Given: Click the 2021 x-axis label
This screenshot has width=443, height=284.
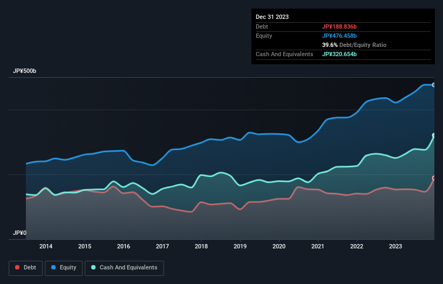Looking at the screenshot, I should click(318, 246).
